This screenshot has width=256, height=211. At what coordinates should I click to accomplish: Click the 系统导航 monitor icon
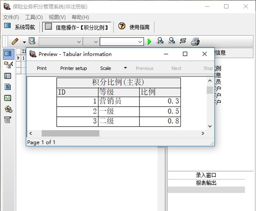(8, 26)
